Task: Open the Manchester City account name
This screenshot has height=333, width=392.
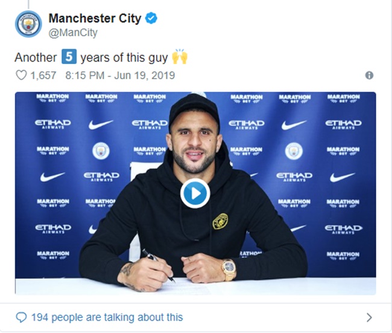Action: pos(94,18)
